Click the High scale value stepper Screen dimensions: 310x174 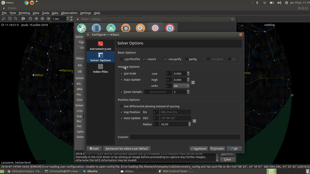click(x=188, y=80)
